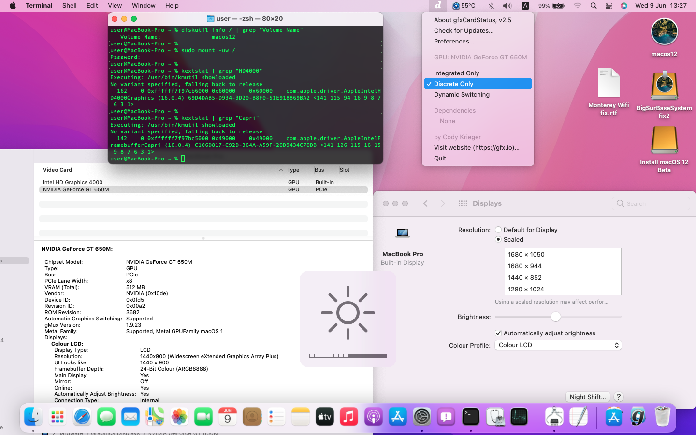Open Music from the Dock

(x=349, y=417)
